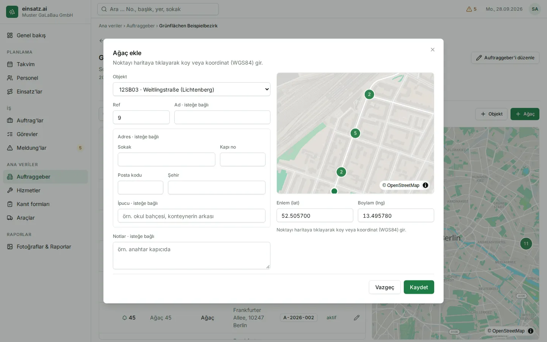This screenshot has width=547, height=342.
Task: Click the Kanıt formları clipboard icon
Action: [x=10, y=204]
